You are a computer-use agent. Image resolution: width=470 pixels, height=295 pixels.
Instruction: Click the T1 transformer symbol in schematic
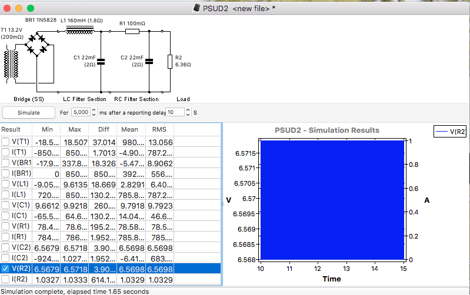11,65
